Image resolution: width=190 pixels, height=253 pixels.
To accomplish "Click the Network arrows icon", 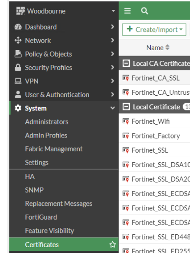I will pyautogui.click(x=18, y=40).
